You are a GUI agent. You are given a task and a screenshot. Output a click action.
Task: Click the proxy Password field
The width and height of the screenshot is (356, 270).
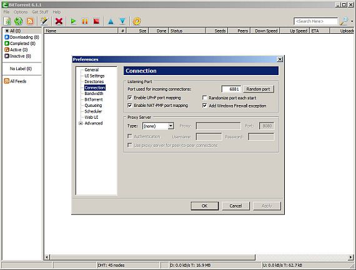[x=261, y=137]
